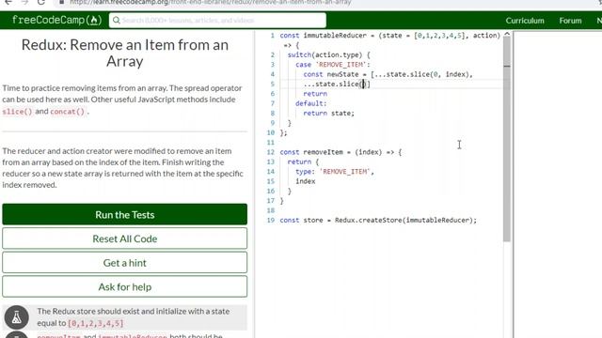602x338 pixels.
Task: Click 'switch(action.type)' on line 2
Action: point(328,54)
